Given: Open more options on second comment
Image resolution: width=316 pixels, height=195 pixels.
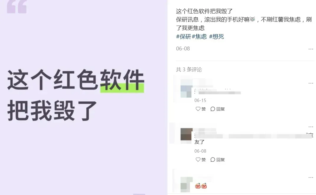Looking at the screenshot, I should [x=311, y=127].
